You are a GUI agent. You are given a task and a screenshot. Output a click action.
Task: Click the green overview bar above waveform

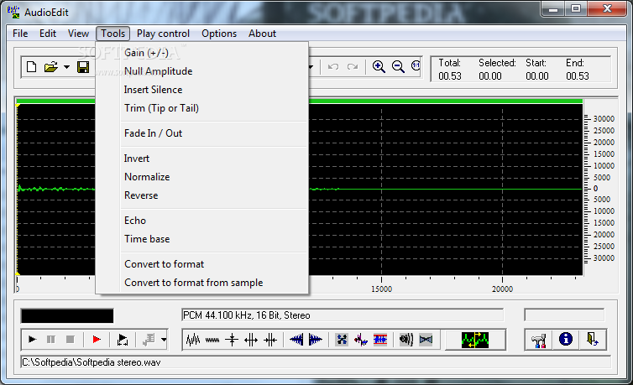[x=446, y=101]
